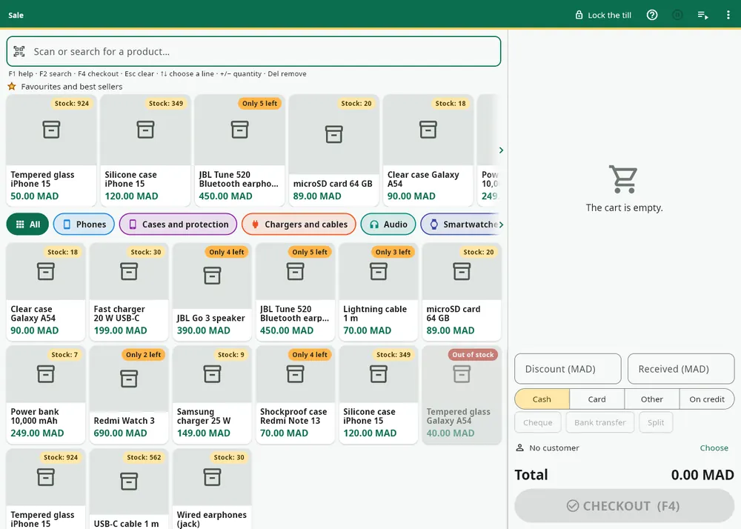
Task: Click 'The cart is empty.' message
Action: pyautogui.click(x=624, y=207)
